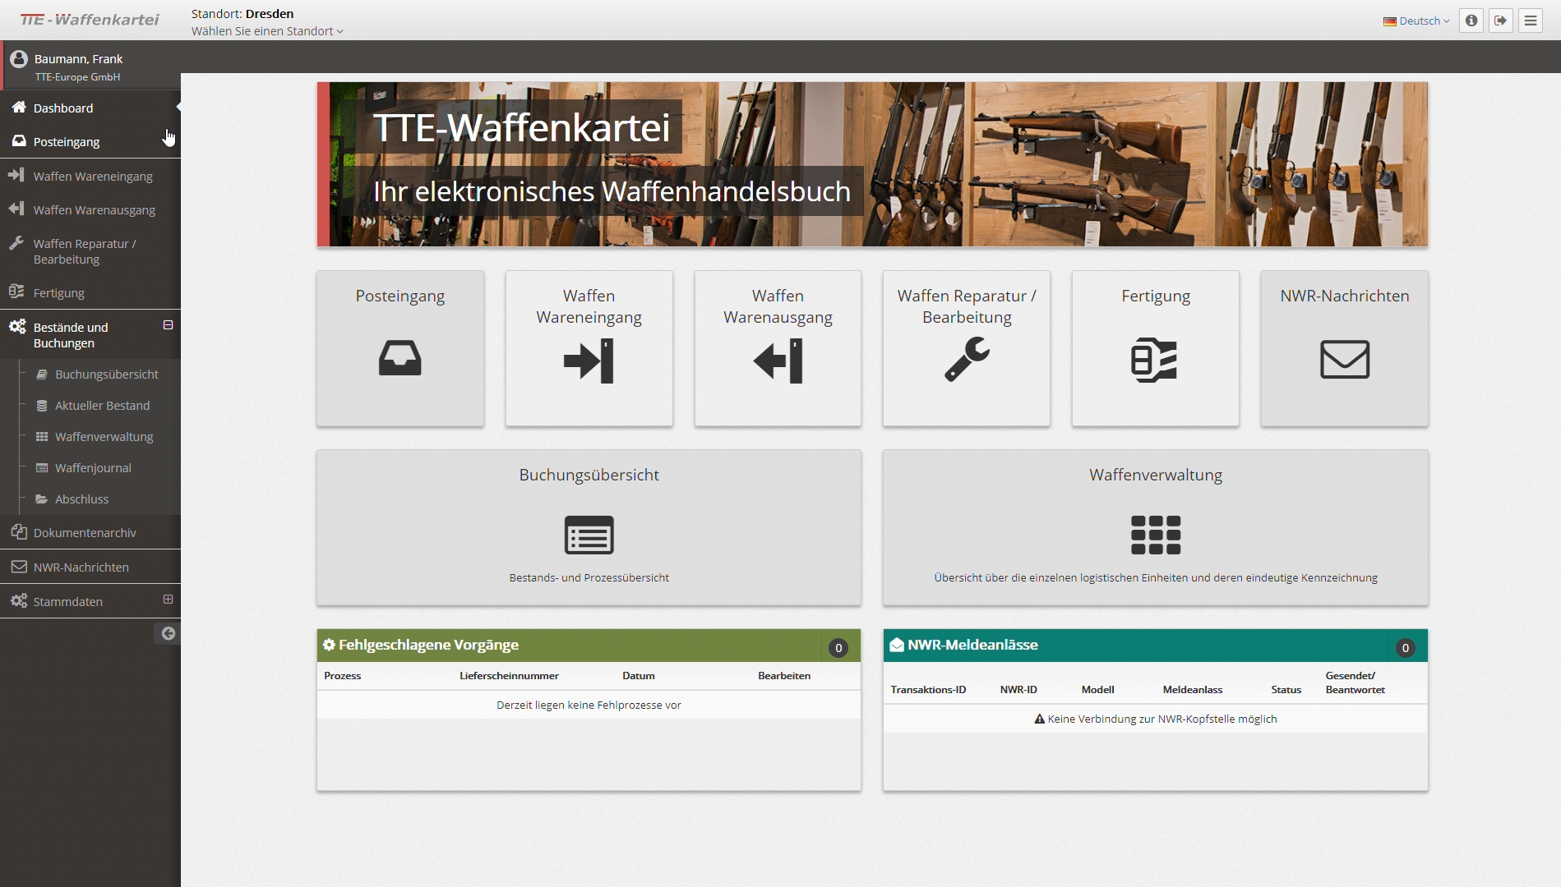This screenshot has height=887, width=1561.
Task: Click the sidebar Waffen Wareneingang icon
Action: [16, 175]
